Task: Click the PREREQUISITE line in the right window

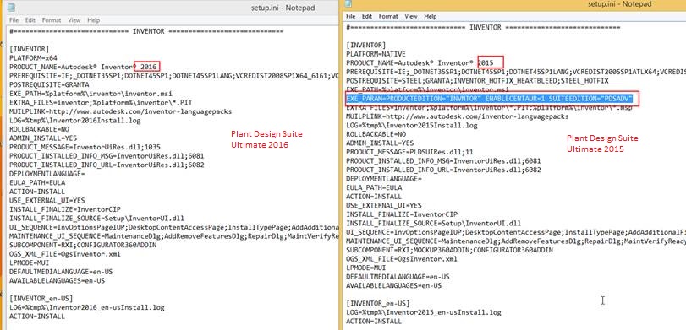Action: [516, 72]
